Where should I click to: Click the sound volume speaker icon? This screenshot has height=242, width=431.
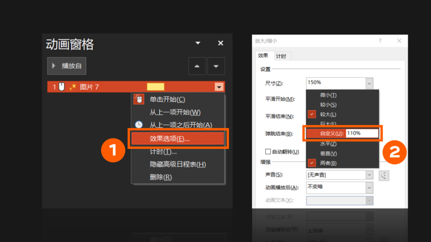coord(384,175)
